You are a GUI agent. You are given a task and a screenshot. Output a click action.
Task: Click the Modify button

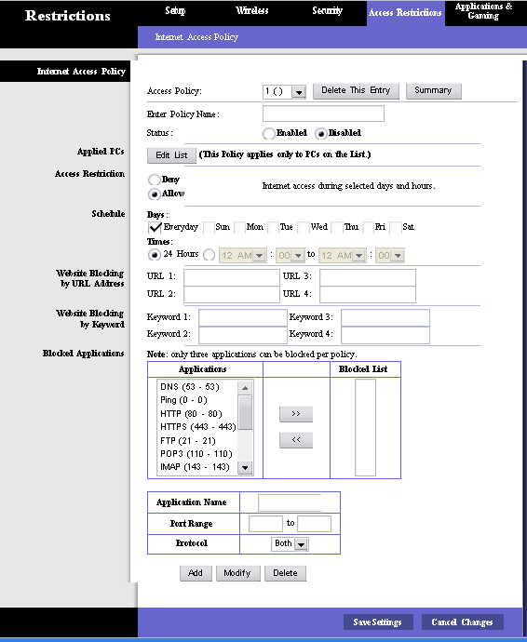click(x=238, y=573)
